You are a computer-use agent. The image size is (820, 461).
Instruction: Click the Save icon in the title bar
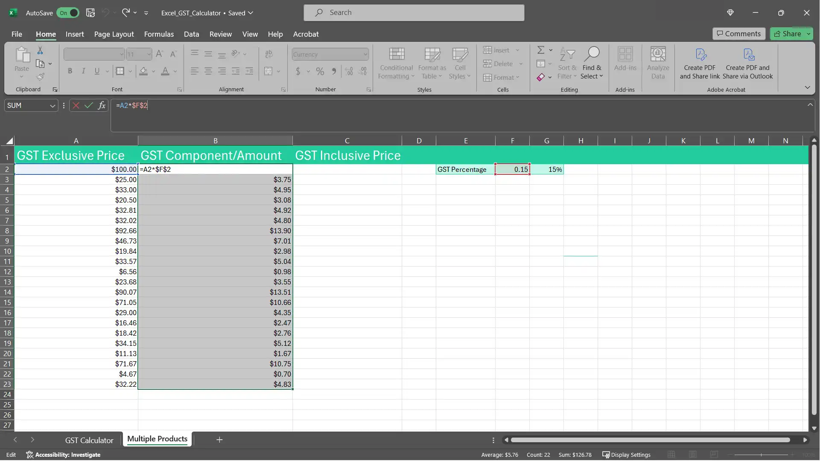coord(90,13)
